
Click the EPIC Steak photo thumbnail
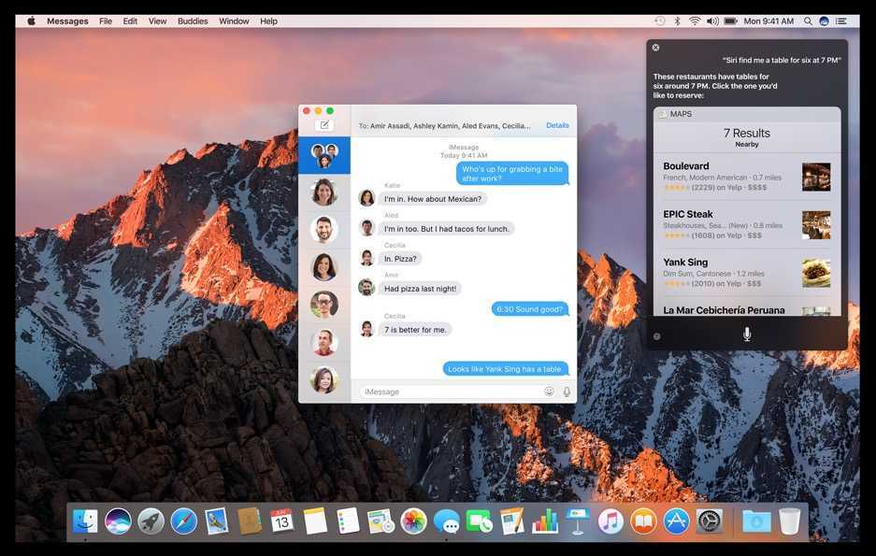tap(816, 225)
